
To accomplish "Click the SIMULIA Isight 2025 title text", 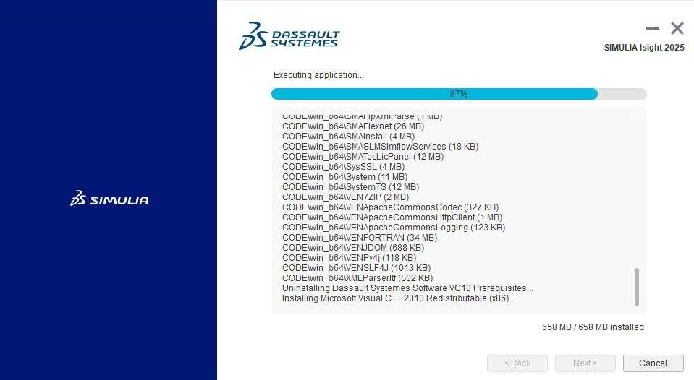I will click(644, 48).
